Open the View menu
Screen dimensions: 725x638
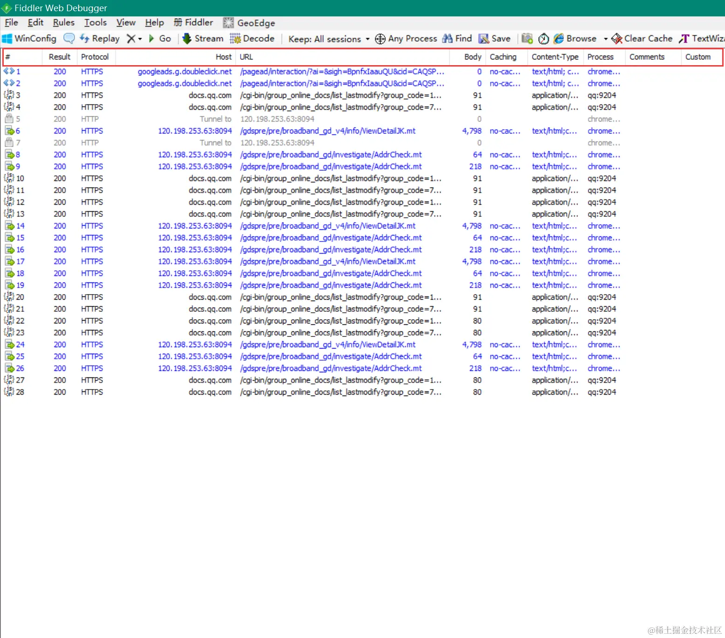pyautogui.click(x=126, y=22)
